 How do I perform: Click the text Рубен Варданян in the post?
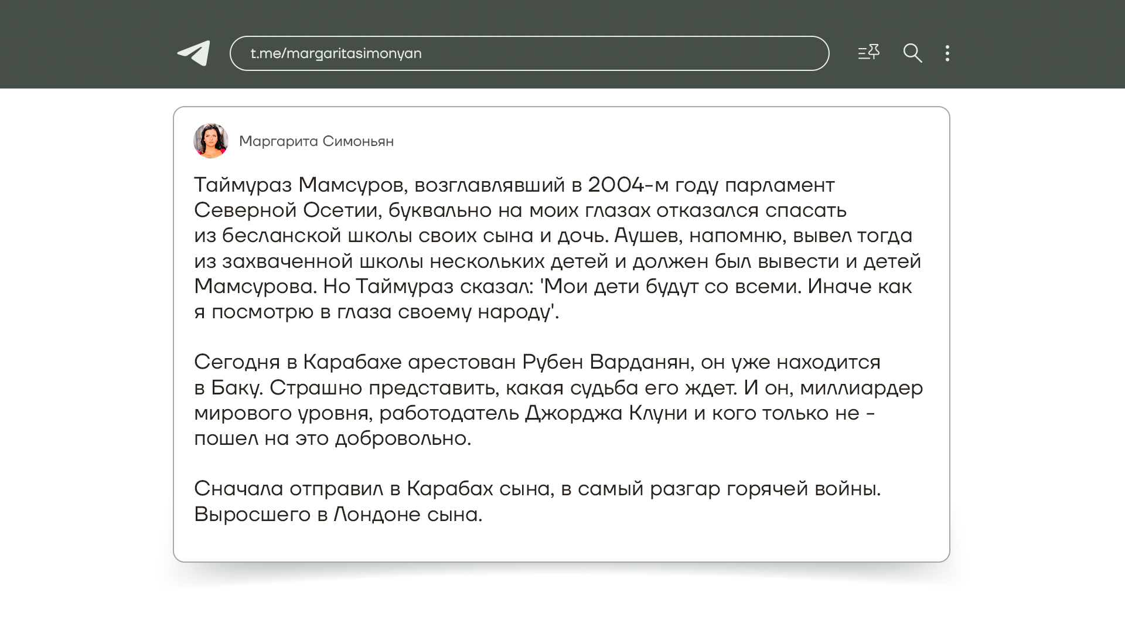(606, 362)
